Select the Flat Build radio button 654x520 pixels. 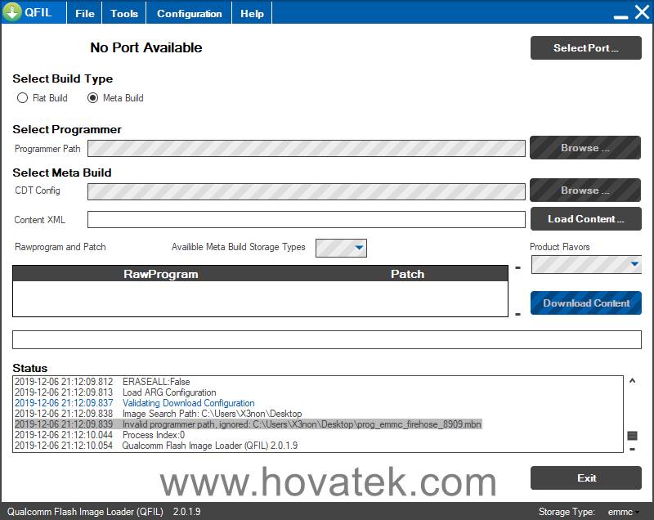point(22,98)
